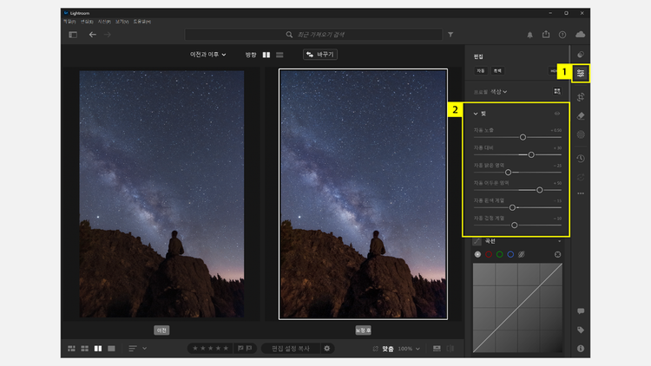Screen dimensions: 651x366
Task: Open the Versions history clock icon
Action: click(x=580, y=159)
